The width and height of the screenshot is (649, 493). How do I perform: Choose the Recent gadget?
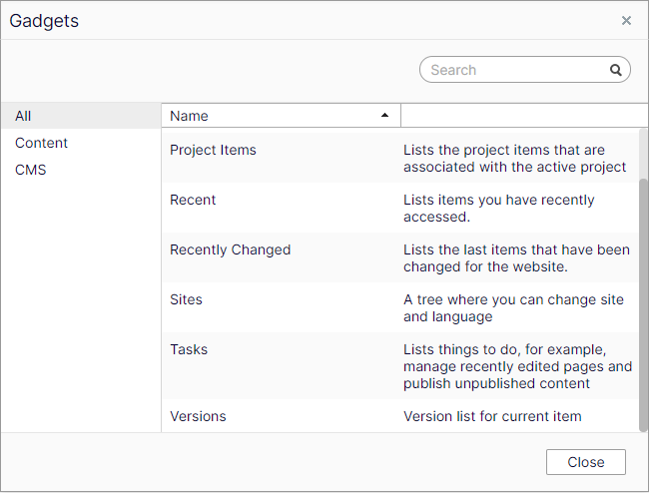click(193, 200)
